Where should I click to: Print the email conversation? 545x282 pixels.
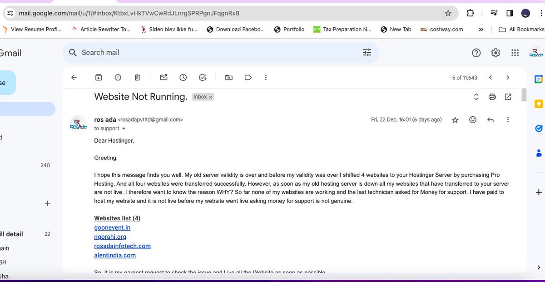(x=492, y=97)
